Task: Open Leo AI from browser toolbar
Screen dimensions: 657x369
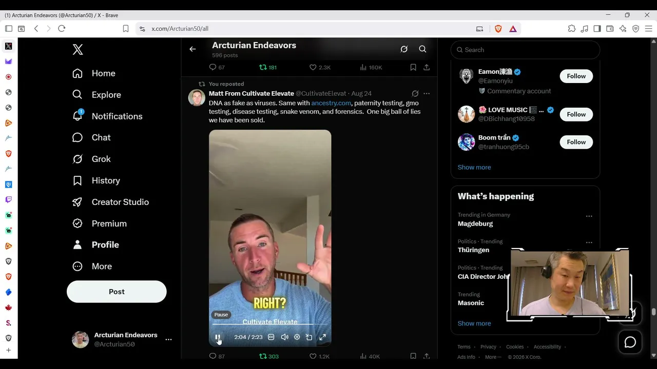Action: tap(623, 29)
